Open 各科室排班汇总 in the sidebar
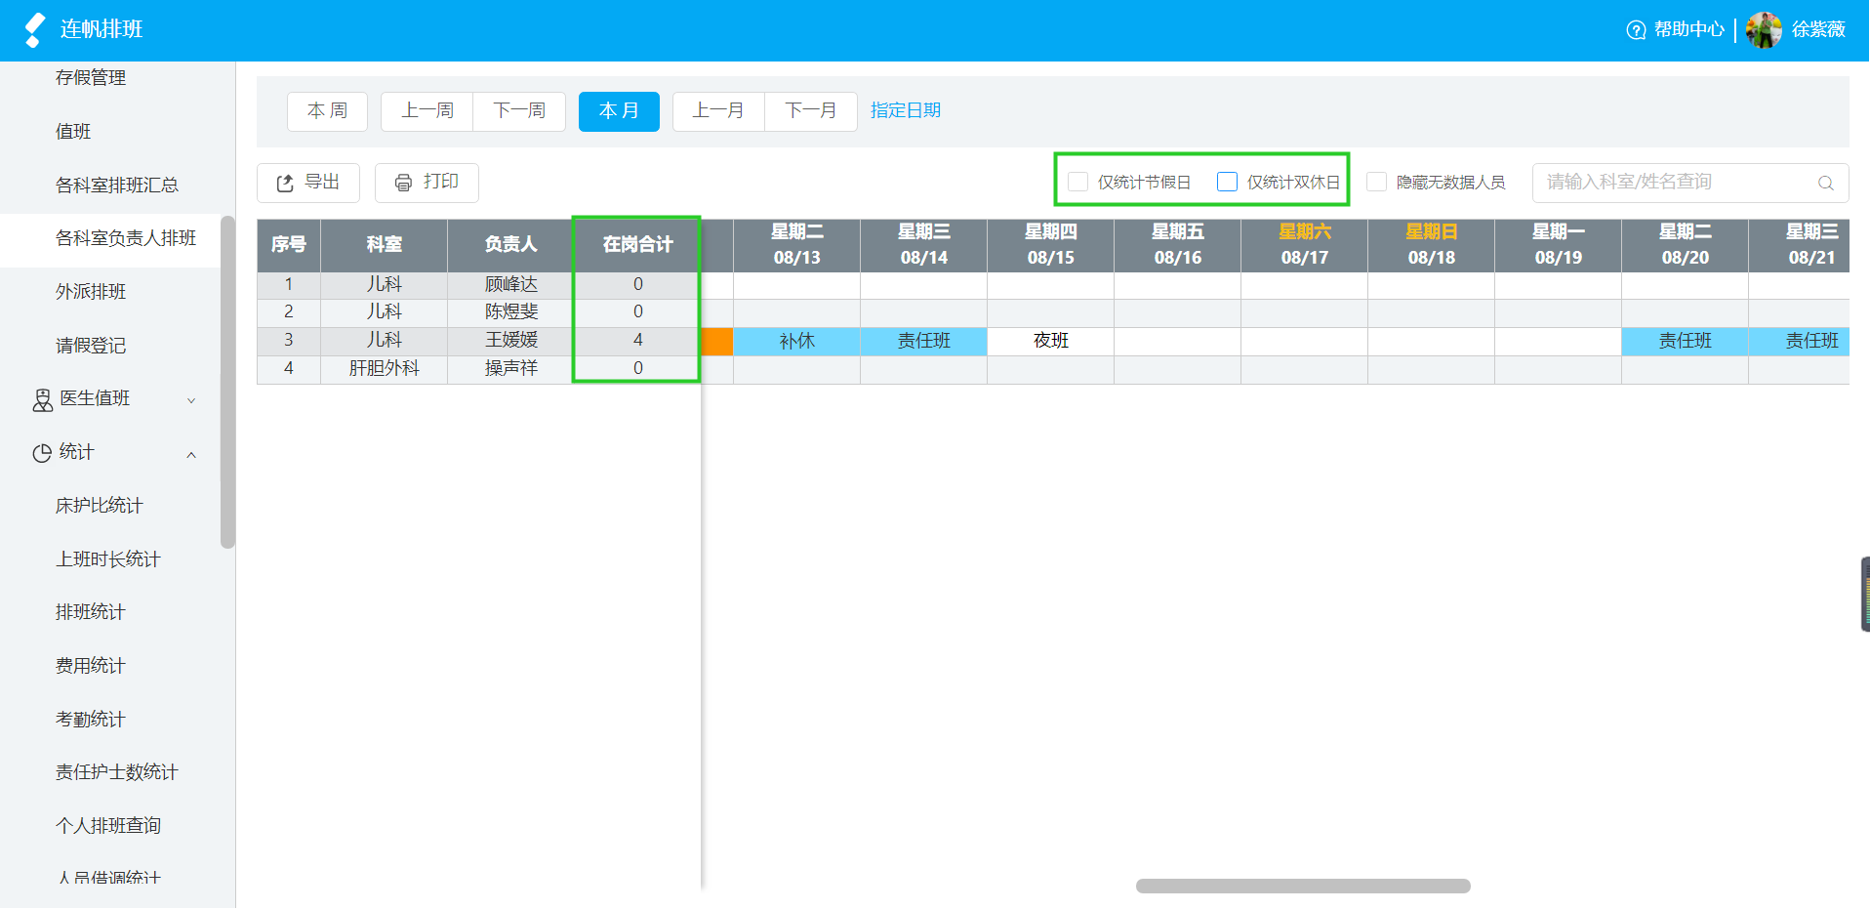The image size is (1870, 909). click(x=117, y=185)
